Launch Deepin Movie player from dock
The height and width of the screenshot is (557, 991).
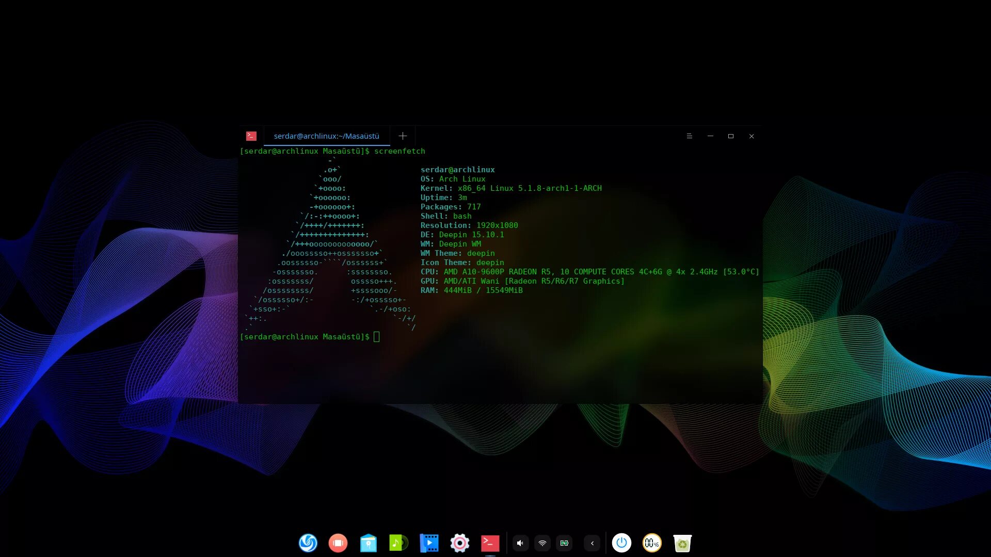[x=429, y=543]
